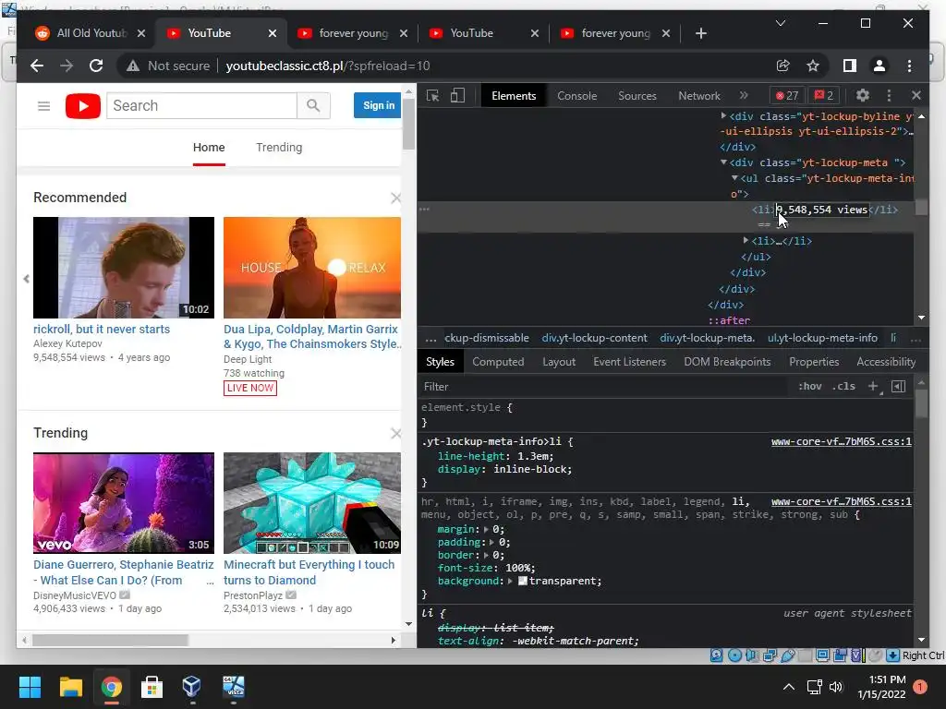946x709 pixels.
Task: Share this page icon in address bar
Action: point(782,66)
